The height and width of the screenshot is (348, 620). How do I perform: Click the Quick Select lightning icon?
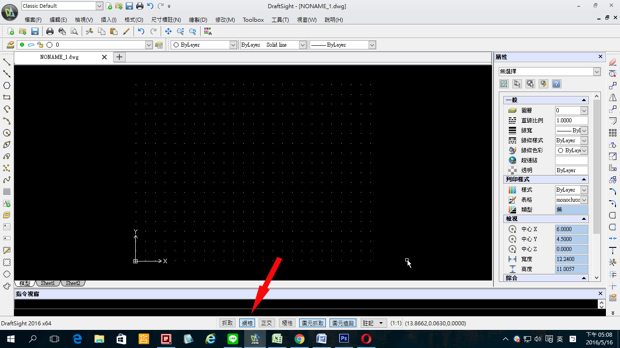click(543, 84)
